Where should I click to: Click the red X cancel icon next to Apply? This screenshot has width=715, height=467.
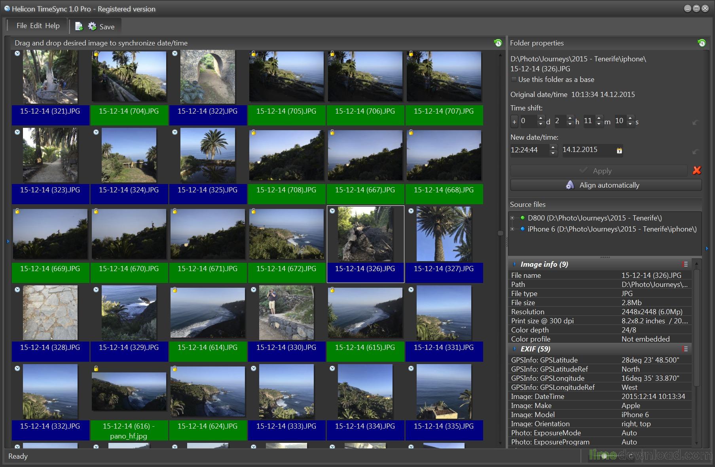tap(697, 171)
